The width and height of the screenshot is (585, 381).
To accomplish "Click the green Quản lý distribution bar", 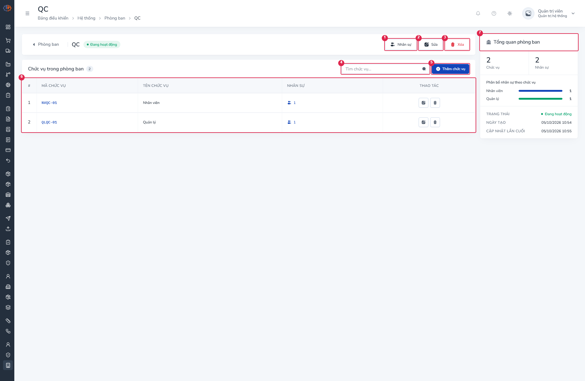I will pos(541,99).
